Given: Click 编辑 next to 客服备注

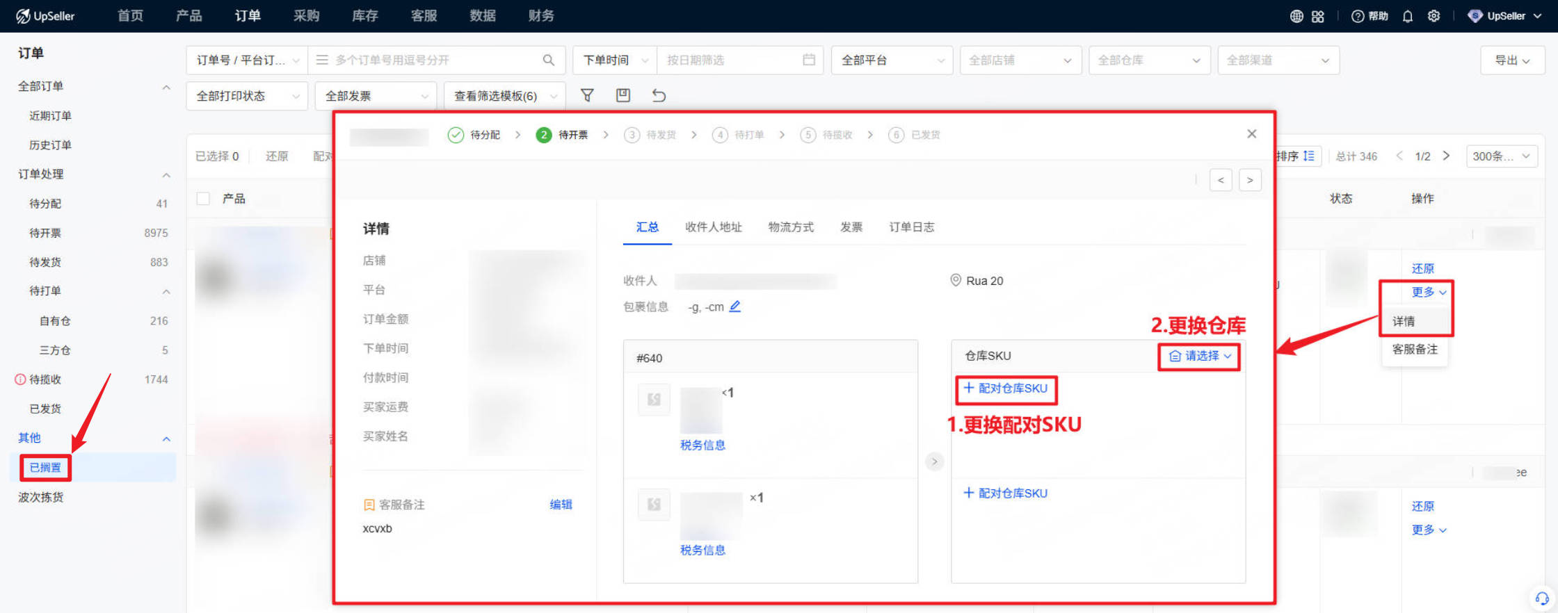Looking at the screenshot, I should [561, 505].
